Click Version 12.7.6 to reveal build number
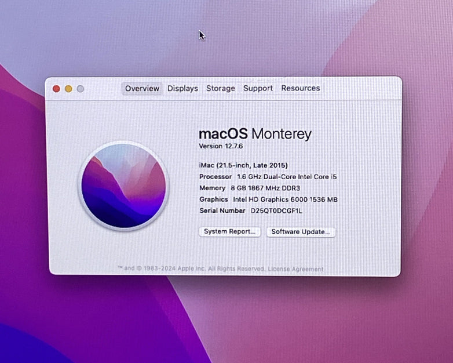The image size is (453, 363). click(x=221, y=146)
